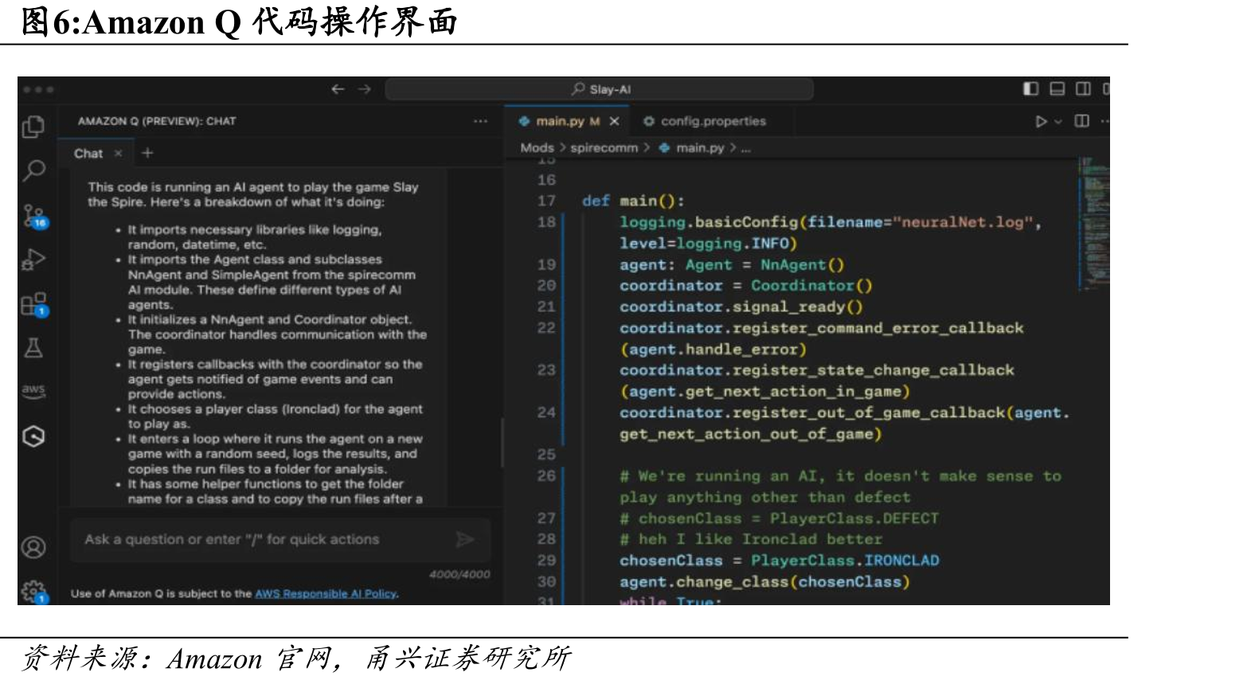Open editor More Actions ellipsis
This screenshot has height=684, width=1251.
[1104, 121]
